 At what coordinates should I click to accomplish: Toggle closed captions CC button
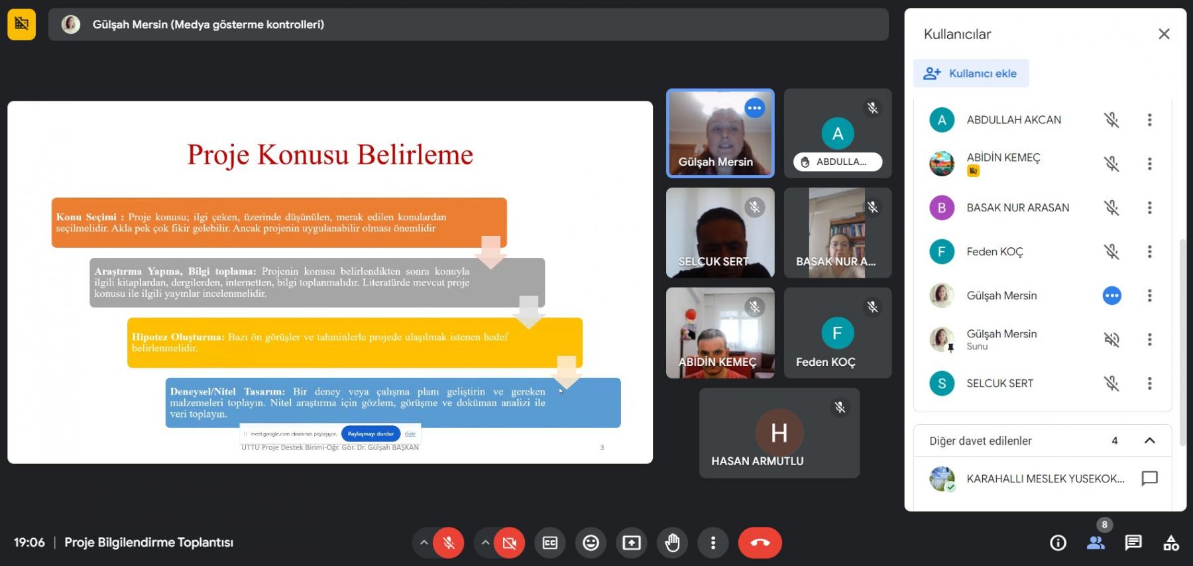pos(550,543)
